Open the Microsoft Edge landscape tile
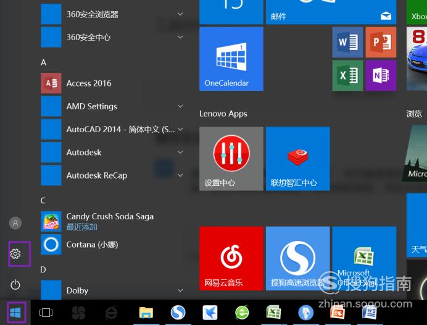Image resolution: width=427 pixels, height=325 pixels. pos(415,153)
